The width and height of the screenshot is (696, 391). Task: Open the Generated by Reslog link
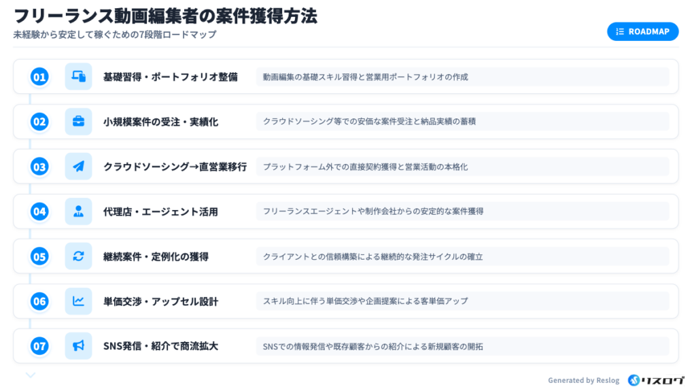583,381
